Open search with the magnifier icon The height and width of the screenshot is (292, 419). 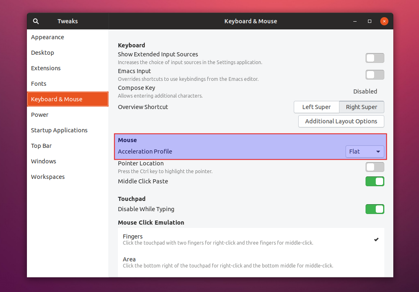(x=36, y=21)
